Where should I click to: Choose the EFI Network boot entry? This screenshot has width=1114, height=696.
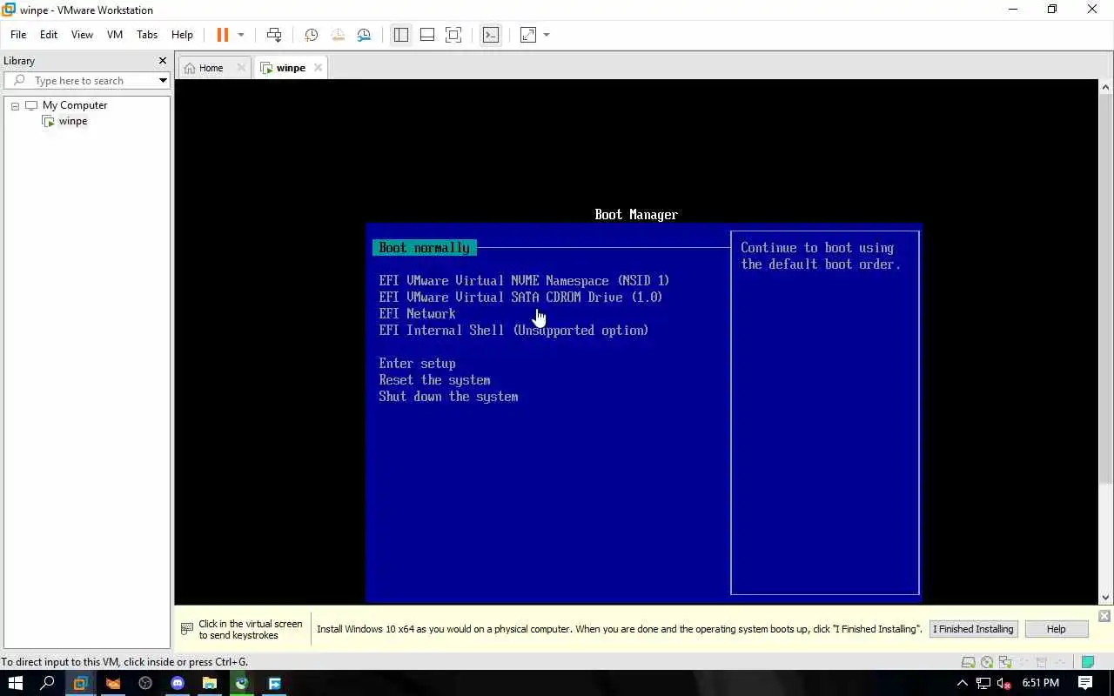417,314
